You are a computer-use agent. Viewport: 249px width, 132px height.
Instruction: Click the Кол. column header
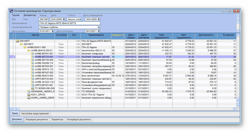[74, 36]
